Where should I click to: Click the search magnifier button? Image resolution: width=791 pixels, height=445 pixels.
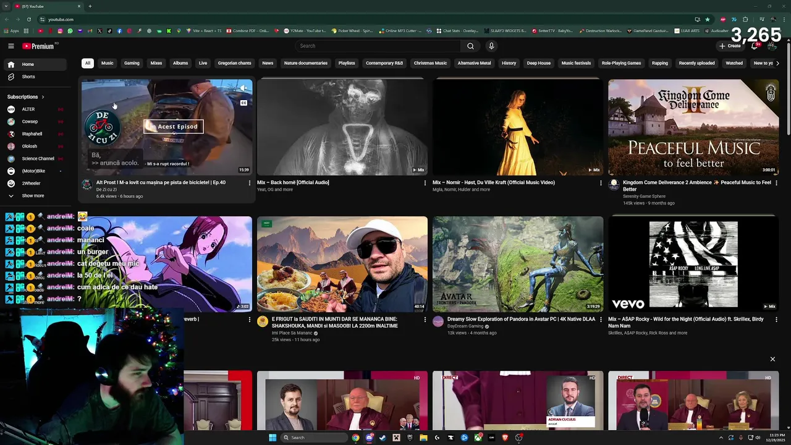[470, 46]
